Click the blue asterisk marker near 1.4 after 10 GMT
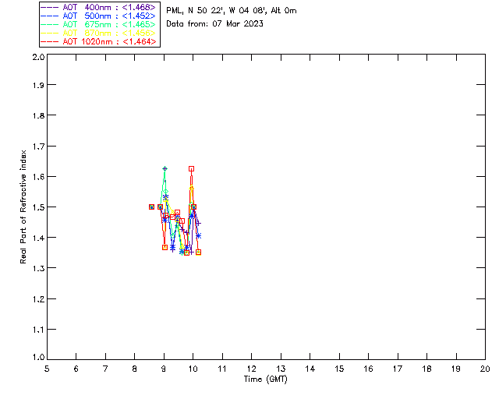 [198, 236]
